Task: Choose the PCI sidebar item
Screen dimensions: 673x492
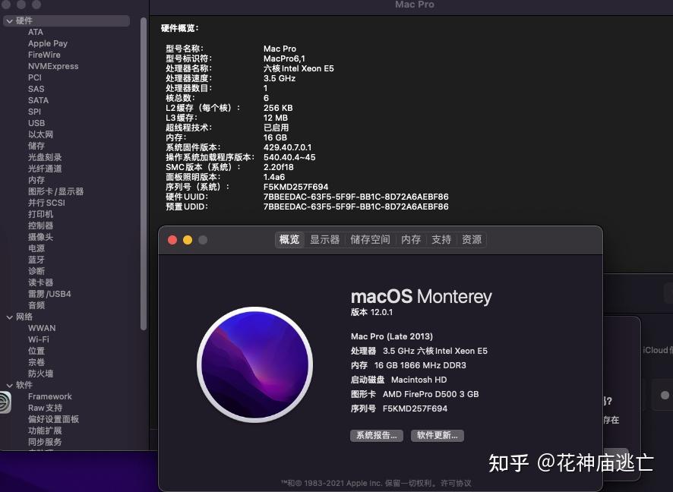Action: pyautogui.click(x=35, y=77)
